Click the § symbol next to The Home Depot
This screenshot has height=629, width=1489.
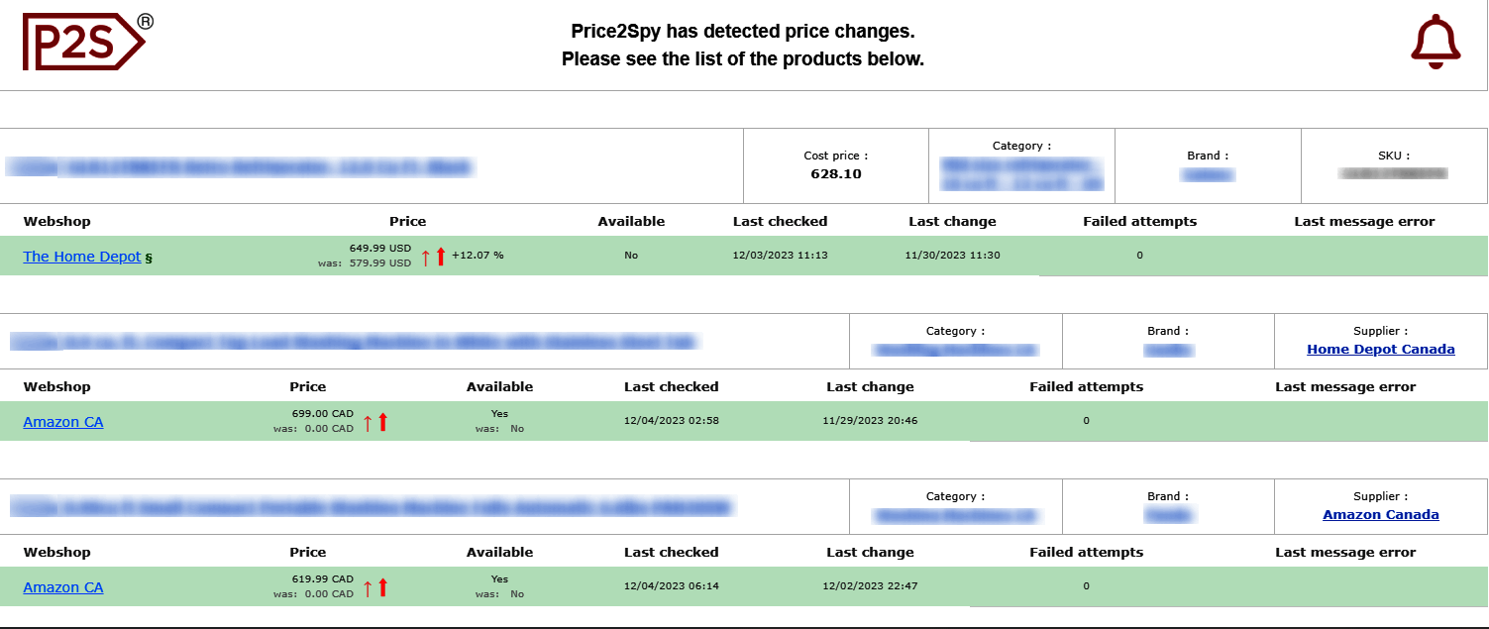pyautogui.click(x=149, y=258)
